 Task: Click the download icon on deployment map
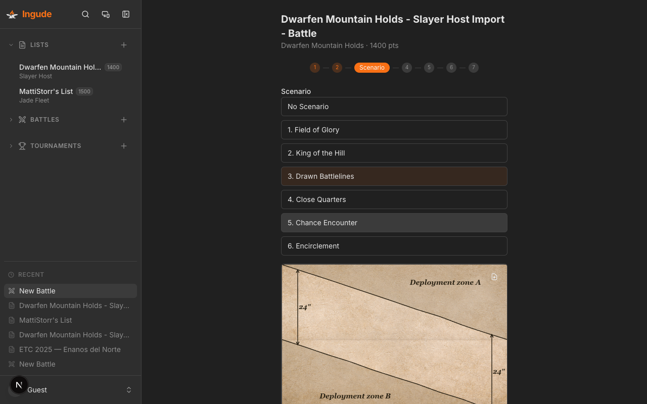tap(494, 277)
